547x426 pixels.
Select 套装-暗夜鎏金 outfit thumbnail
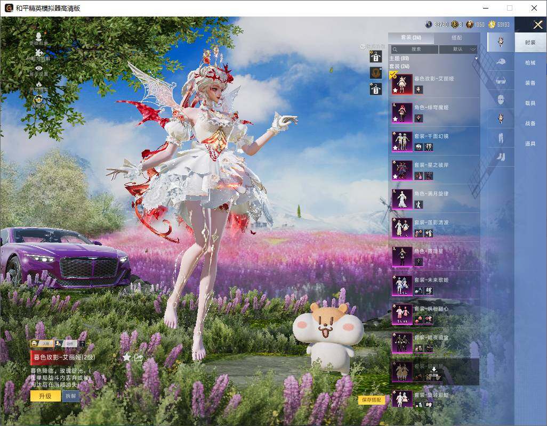(x=402, y=343)
